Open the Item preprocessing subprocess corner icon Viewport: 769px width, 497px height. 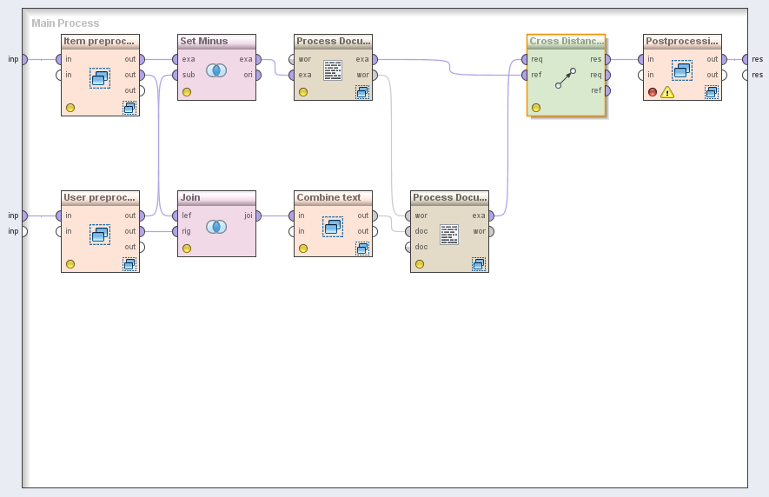129,108
